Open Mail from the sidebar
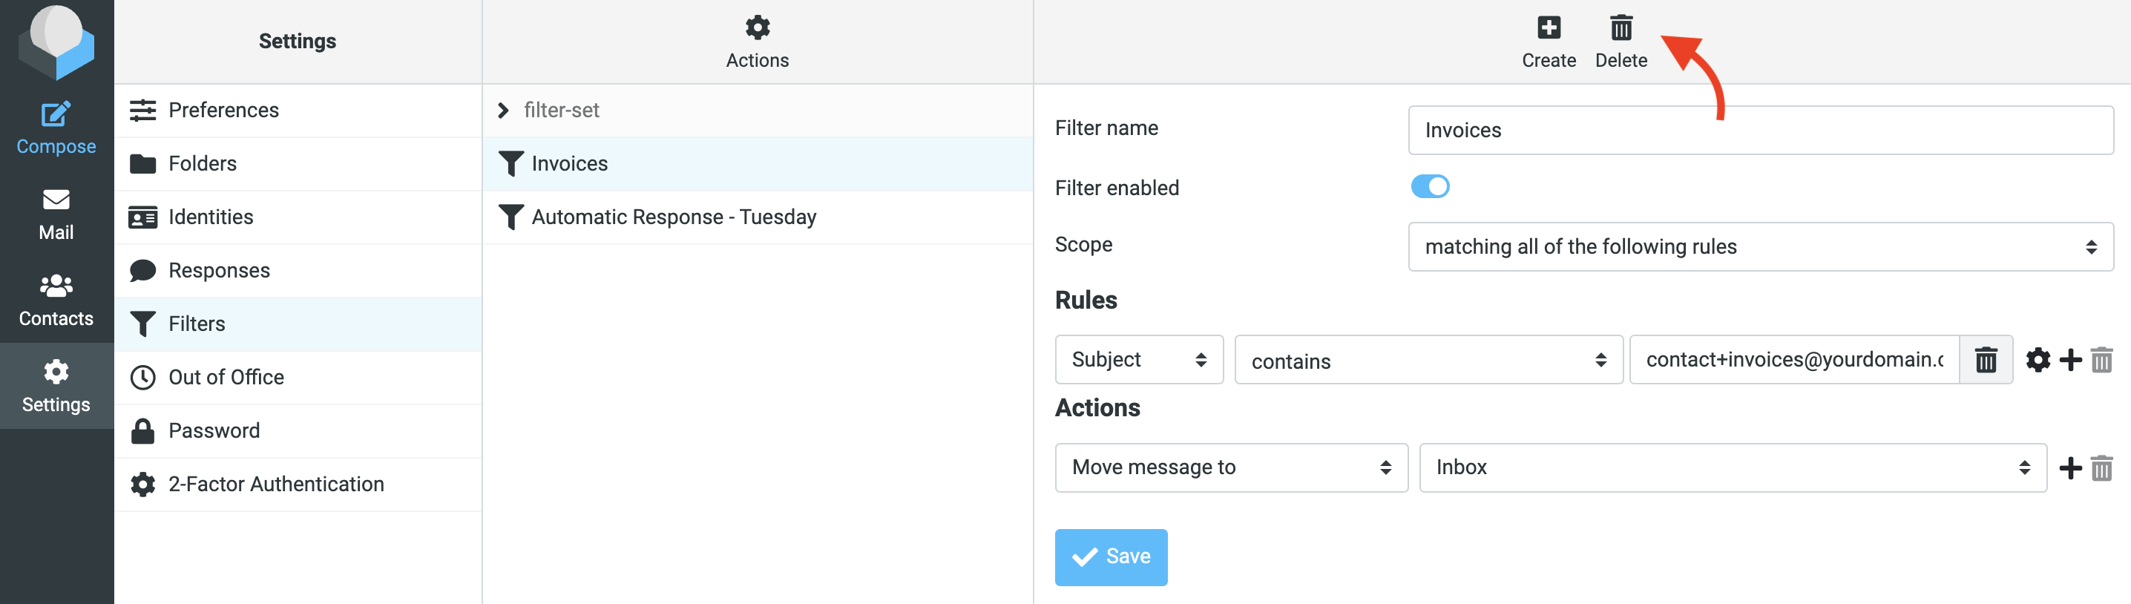 pos(56,214)
